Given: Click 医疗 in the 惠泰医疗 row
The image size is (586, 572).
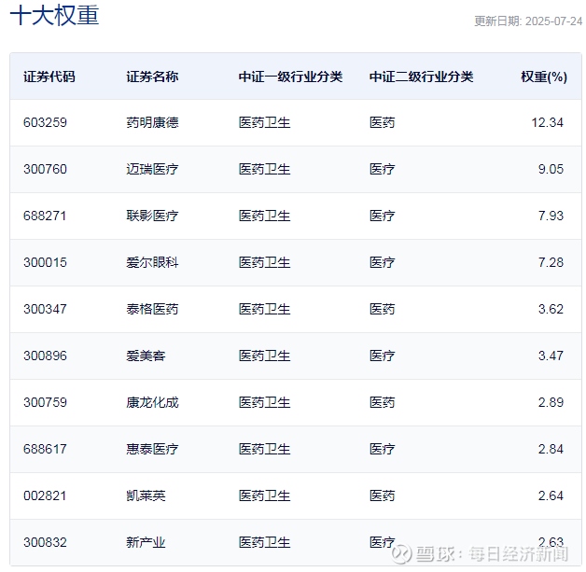Looking at the screenshot, I should tap(383, 449).
